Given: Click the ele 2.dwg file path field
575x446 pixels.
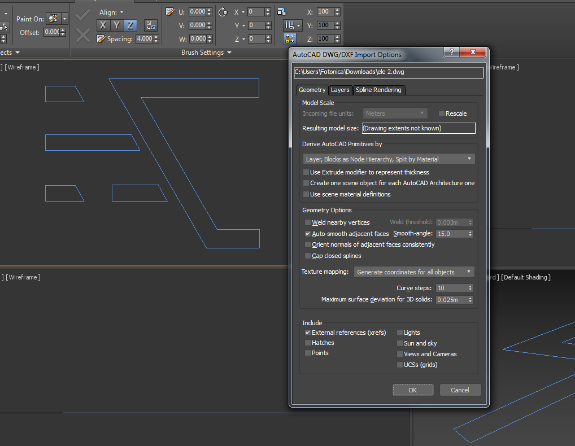Looking at the screenshot, I should (x=387, y=72).
